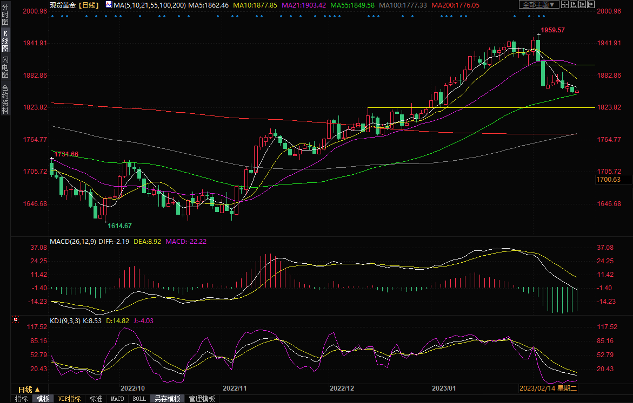Select the K线图 sidebar tab

coord(5,41)
